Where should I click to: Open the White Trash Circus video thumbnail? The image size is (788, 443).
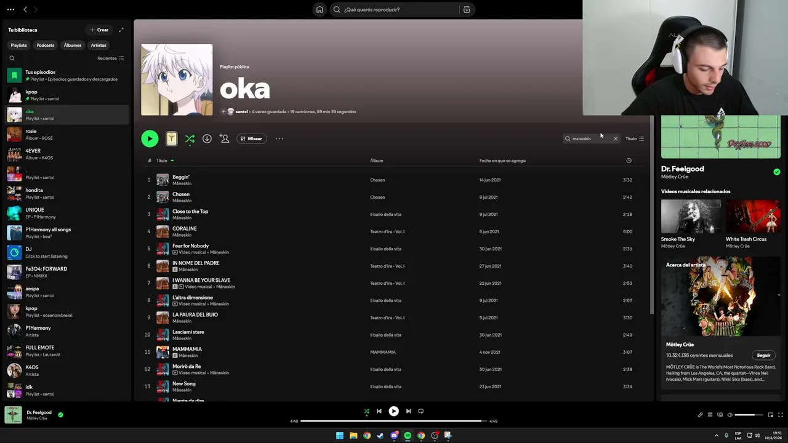click(752, 217)
